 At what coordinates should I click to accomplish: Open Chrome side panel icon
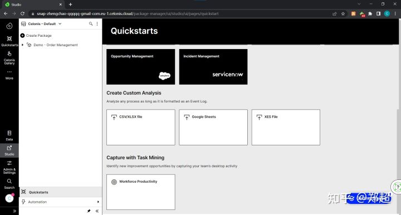379,14
